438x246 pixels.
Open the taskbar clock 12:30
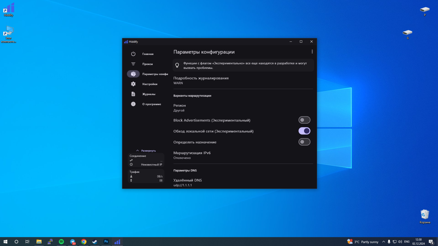(418, 242)
